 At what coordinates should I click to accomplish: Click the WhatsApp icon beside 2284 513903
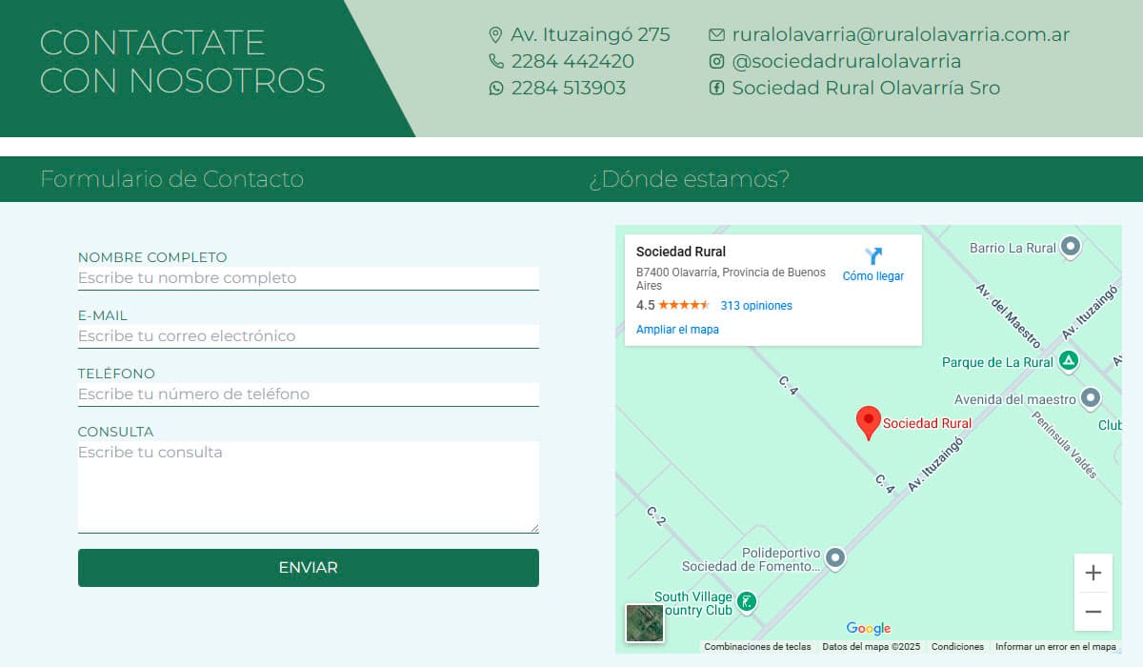pyautogui.click(x=495, y=88)
